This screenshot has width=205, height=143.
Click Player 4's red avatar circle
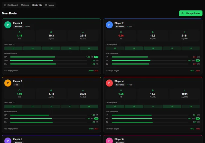[109, 83]
